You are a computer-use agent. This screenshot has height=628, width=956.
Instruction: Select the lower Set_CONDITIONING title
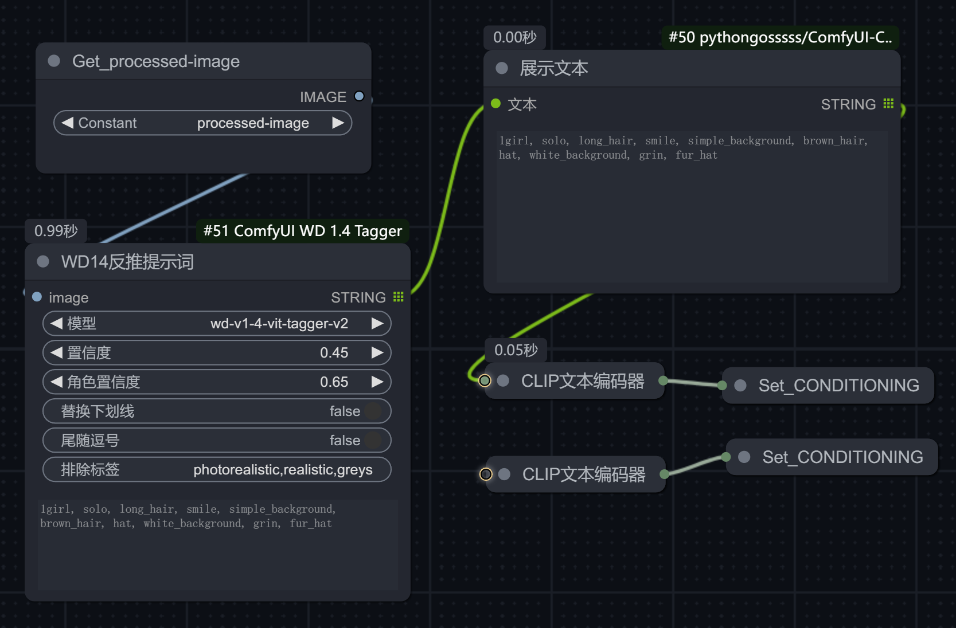tap(842, 457)
